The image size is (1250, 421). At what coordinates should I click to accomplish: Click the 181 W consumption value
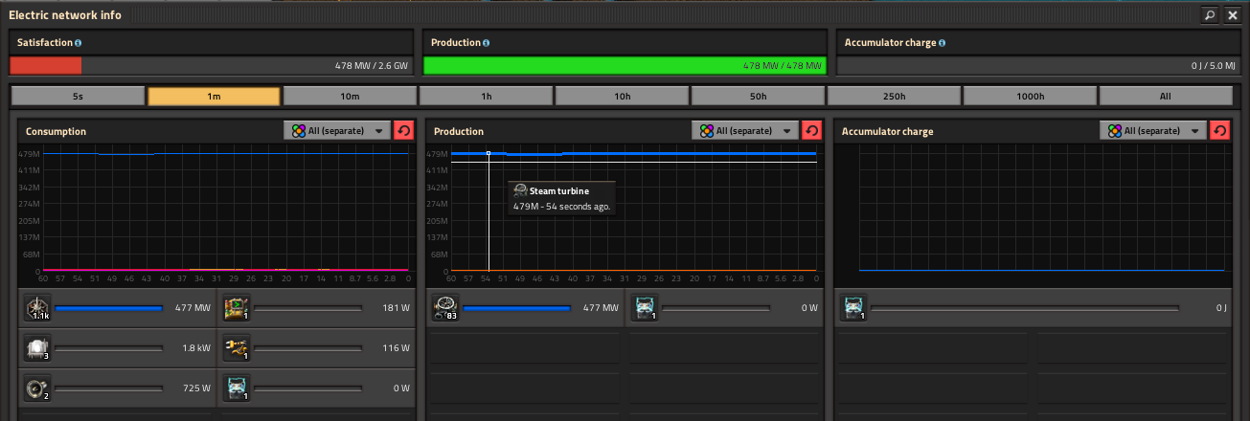point(396,308)
